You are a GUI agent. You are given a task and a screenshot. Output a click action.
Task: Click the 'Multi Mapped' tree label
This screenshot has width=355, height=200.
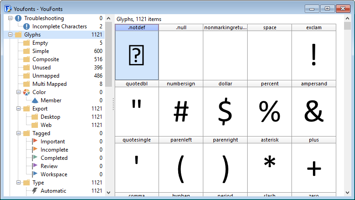pyautogui.click(x=50, y=84)
